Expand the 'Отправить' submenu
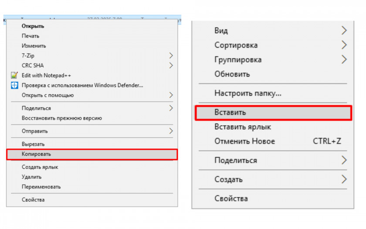The image size is (366, 229). point(171,131)
